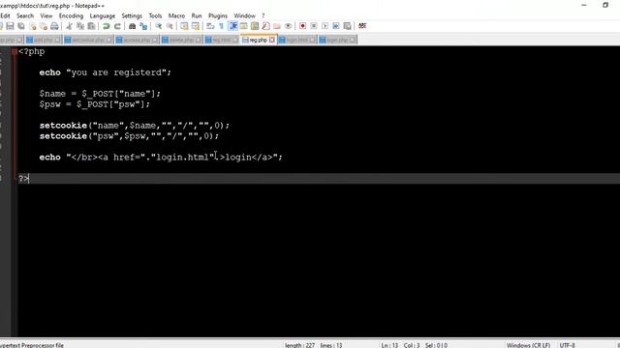
Task: Open the Tools menu
Action: (x=155, y=15)
